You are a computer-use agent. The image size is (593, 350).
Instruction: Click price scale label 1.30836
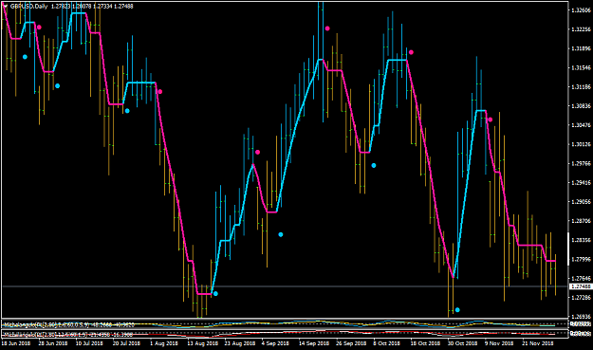(581, 106)
